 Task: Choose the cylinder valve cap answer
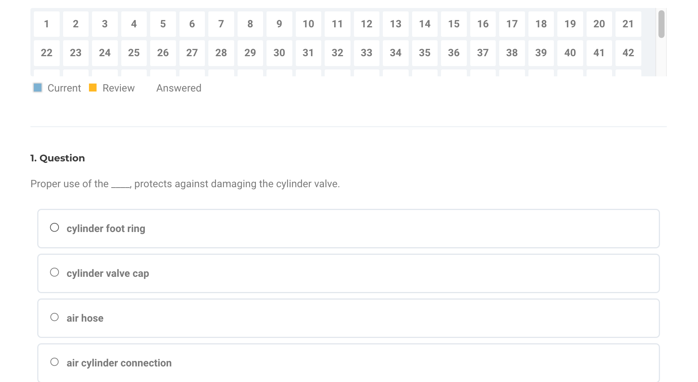point(55,273)
